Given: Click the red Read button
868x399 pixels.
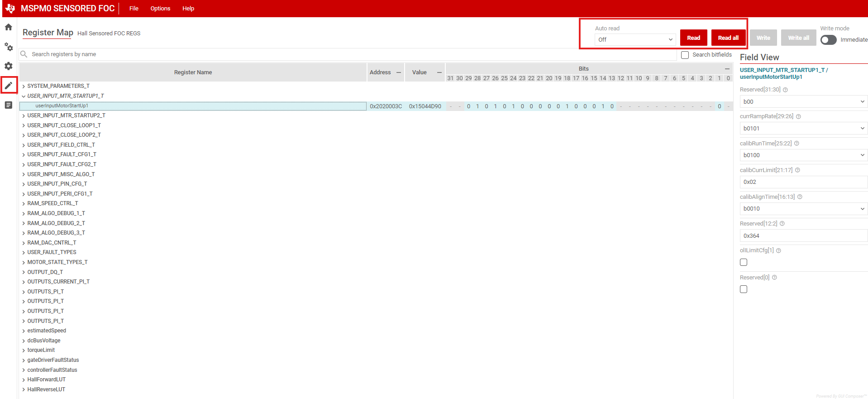Looking at the screenshot, I should tap(693, 38).
